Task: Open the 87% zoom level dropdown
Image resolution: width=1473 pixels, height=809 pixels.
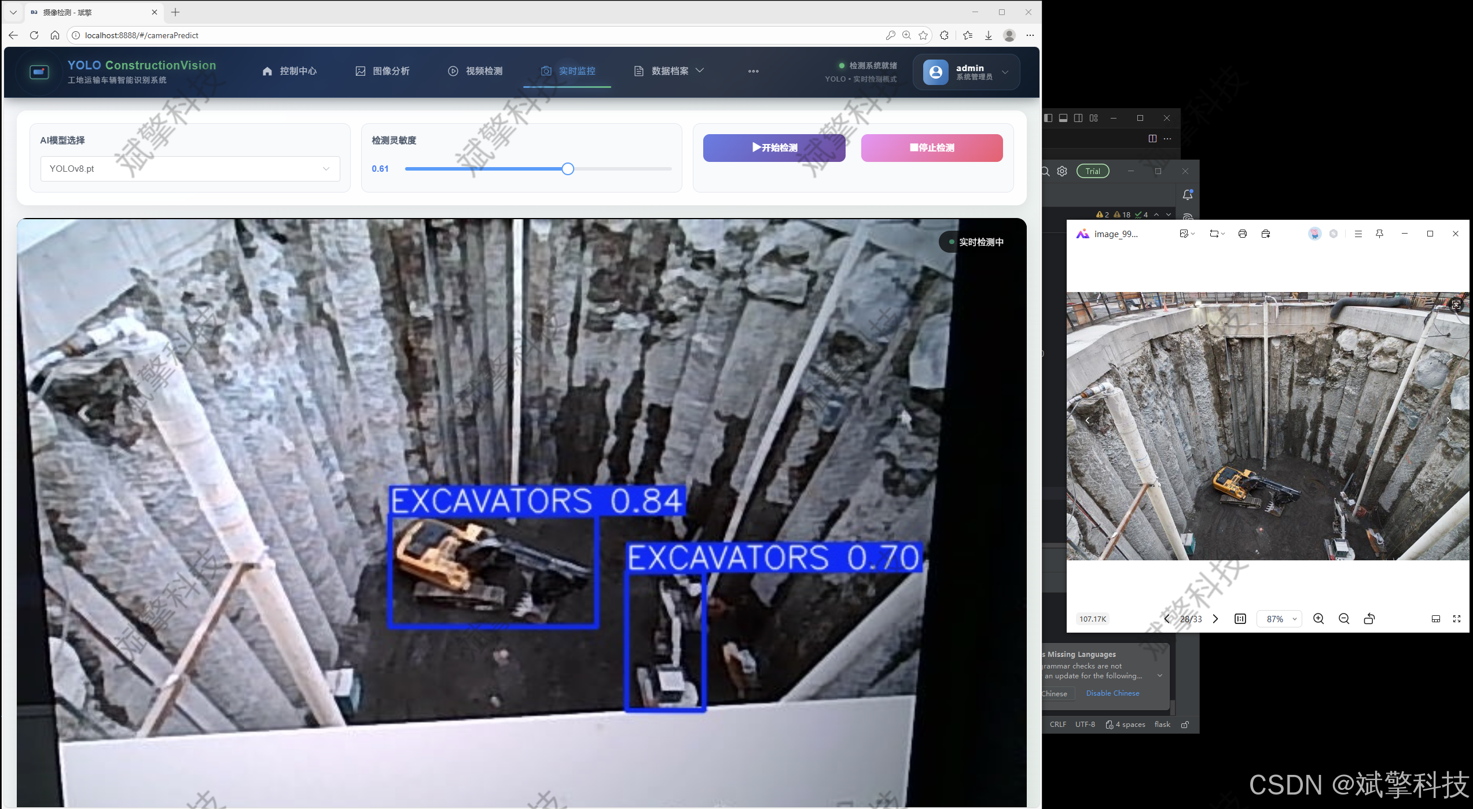Action: tap(1280, 619)
